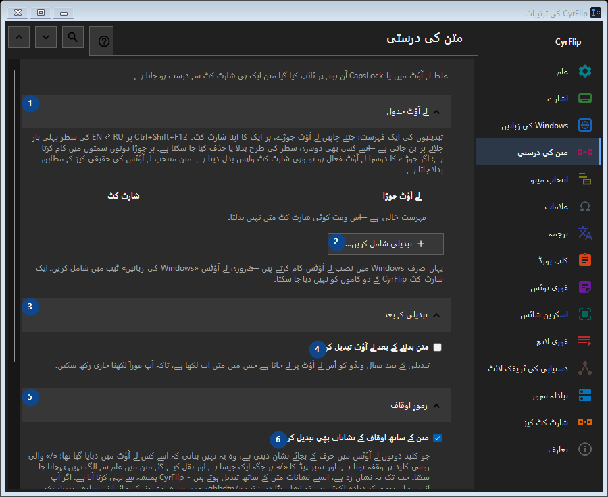Click the orange clipboard icon کلپ بورڈ

click(585, 260)
